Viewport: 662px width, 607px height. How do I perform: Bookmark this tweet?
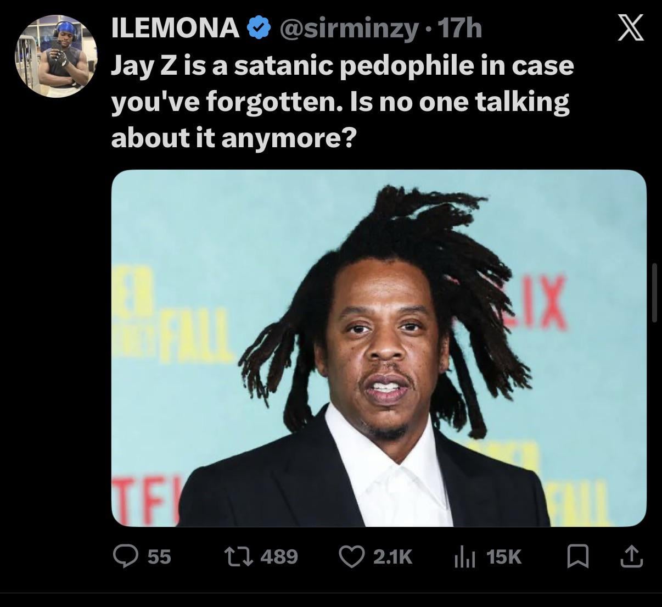pos(577,556)
